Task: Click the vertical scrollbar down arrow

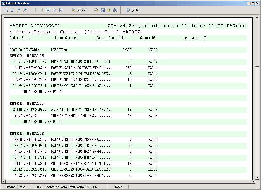Action: click(257, 177)
